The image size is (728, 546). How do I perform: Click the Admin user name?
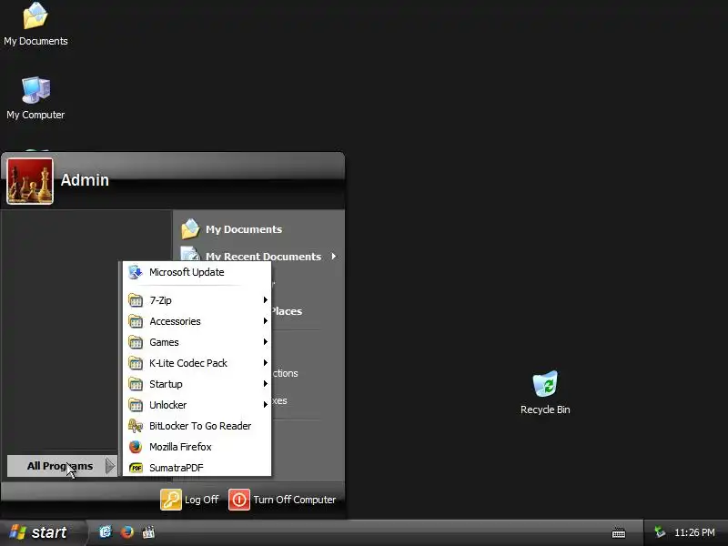click(x=85, y=180)
